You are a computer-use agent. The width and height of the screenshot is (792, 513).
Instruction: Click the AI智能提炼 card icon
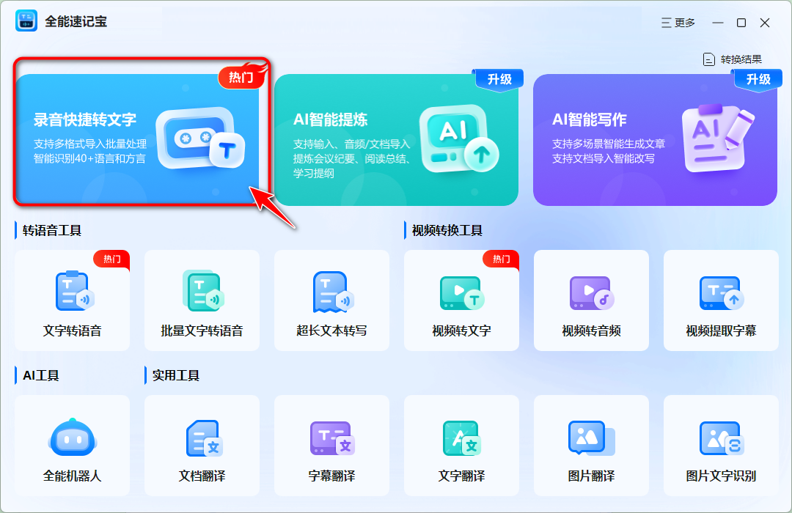[458, 139]
